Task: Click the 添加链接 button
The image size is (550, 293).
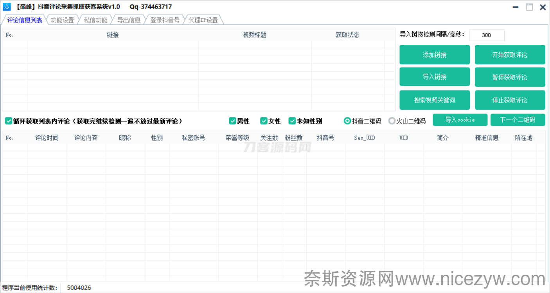Action: pyautogui.click(x=435, y=55)
